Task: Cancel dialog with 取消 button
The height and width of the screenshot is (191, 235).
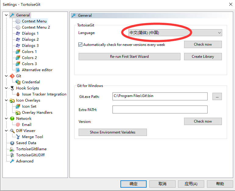Action: (x=162, y=184)
